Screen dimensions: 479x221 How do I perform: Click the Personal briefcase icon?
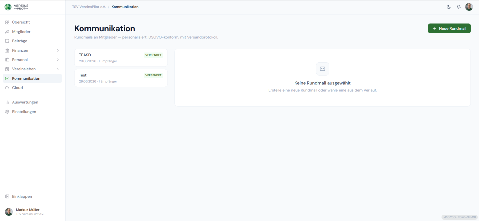(7, 60)
